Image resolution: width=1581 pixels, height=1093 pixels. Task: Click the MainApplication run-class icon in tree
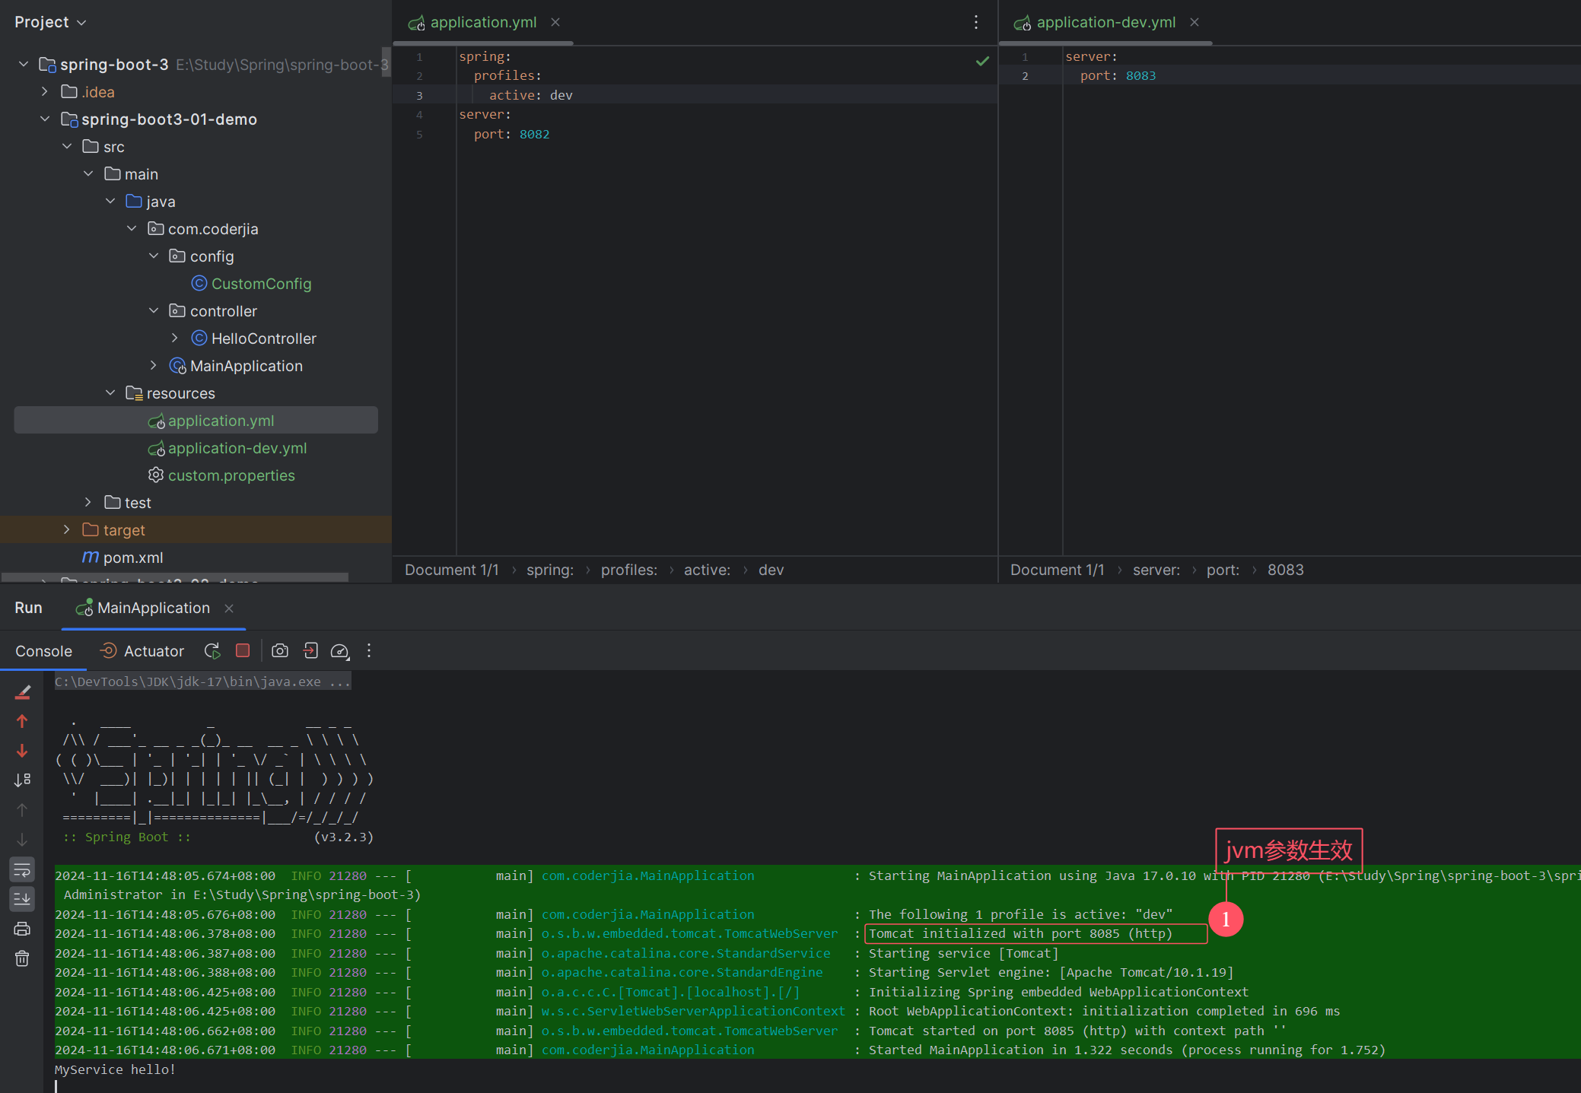[x=178, y=366]
